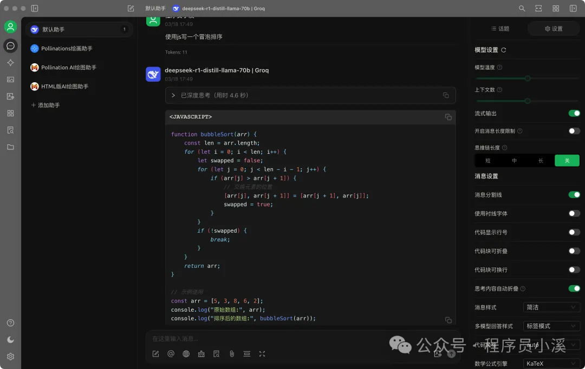This screenshot has width=585, height=369.
Task: Expand the input box with arrows icon
Action: (262, 354)
